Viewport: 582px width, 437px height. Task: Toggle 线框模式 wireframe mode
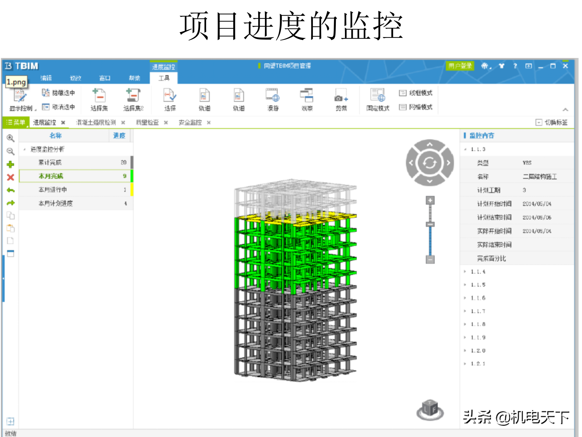tap(416, 93)
